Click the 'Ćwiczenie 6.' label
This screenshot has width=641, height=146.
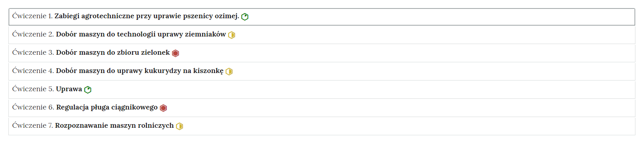click(x=33, y=107)
